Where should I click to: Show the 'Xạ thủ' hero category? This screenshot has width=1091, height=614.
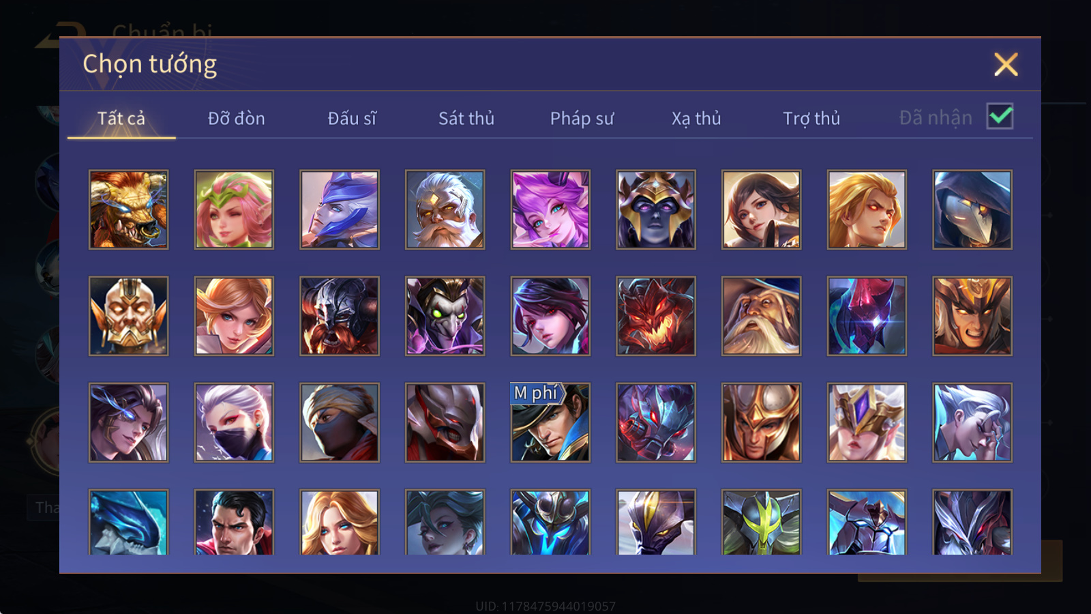click(x=696, y=118)
